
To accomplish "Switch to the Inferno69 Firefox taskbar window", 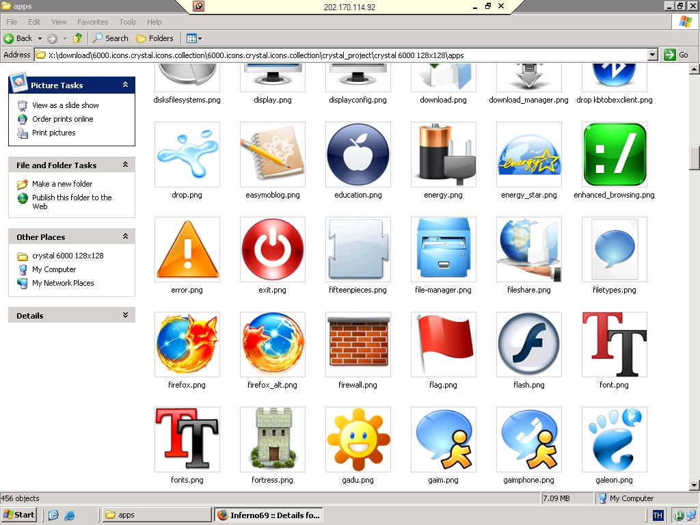I will (269, 515).
